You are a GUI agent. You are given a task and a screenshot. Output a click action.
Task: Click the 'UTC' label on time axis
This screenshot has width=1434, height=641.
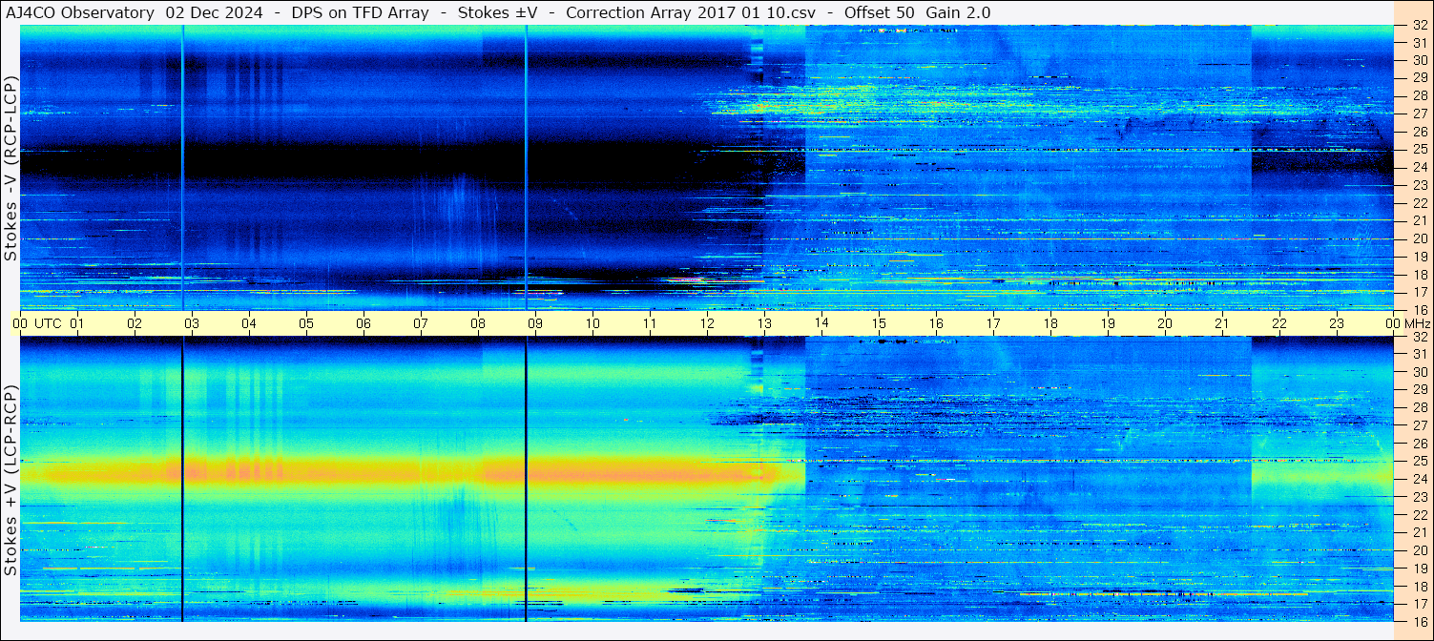pyautogui.click(x=49, y=323)
